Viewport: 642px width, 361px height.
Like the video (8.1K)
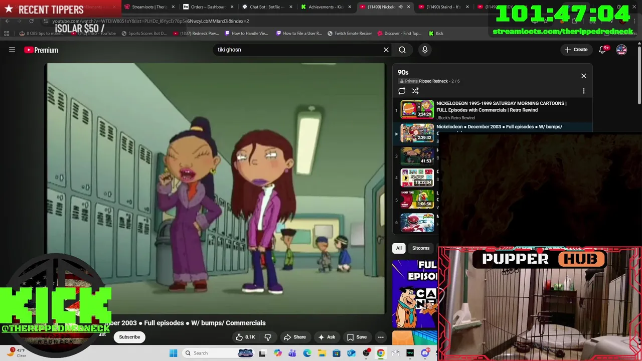point(246,337)
